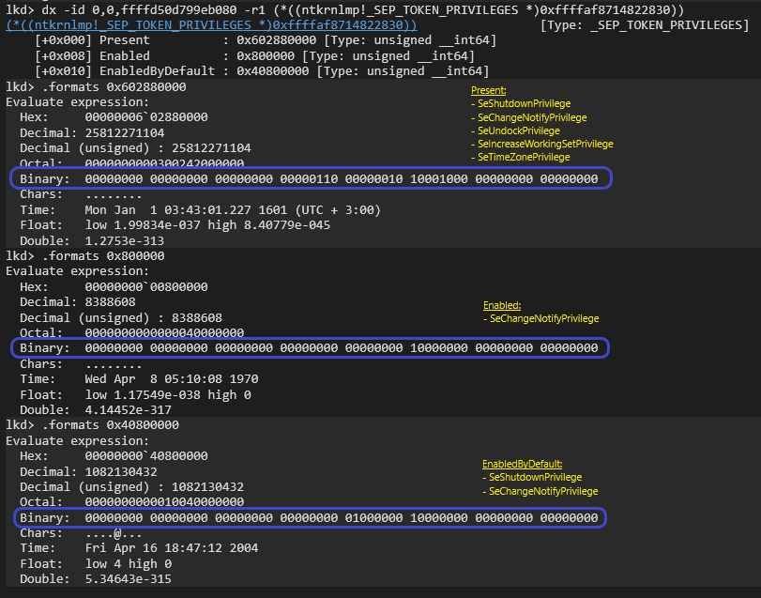Click the yellow Enabled: annotation heading
Viewport: 761px width, 598px height.
[502, 305]
